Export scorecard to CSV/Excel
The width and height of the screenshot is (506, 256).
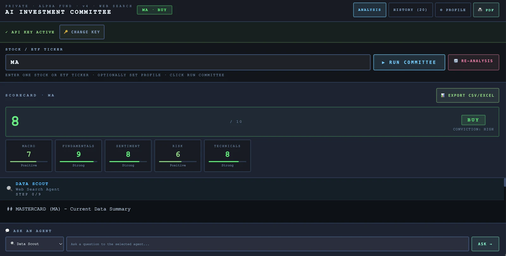[467, 95]
